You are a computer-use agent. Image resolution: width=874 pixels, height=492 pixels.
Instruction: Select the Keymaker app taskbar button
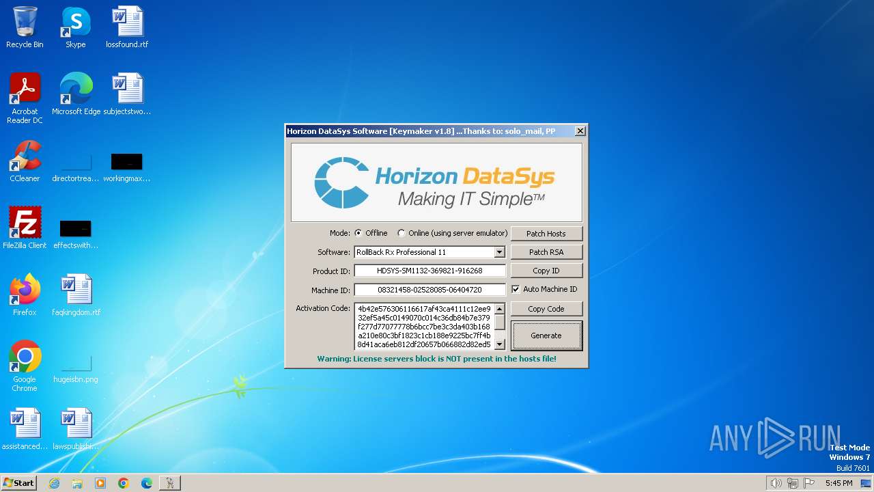pyautogui.click(x=170, y=483)
